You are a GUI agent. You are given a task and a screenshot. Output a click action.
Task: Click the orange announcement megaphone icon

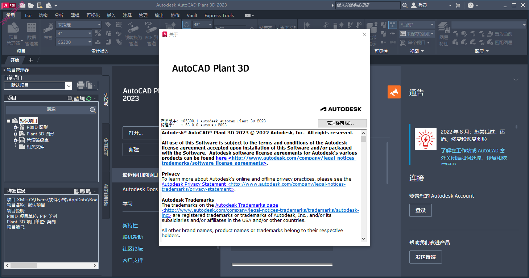(394, 92)
